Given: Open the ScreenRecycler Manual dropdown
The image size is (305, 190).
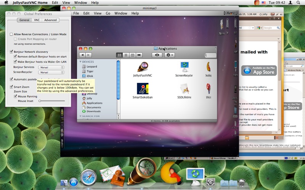Looking at the screenshot, I should tap(51, 72).
